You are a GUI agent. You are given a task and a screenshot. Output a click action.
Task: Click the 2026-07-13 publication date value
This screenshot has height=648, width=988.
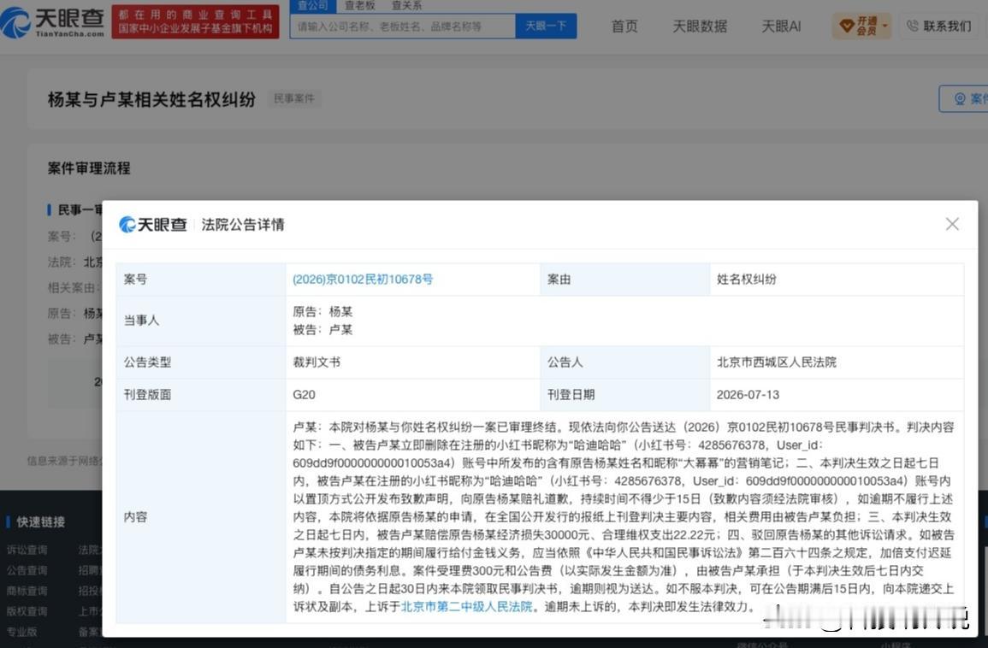(748, 395)
